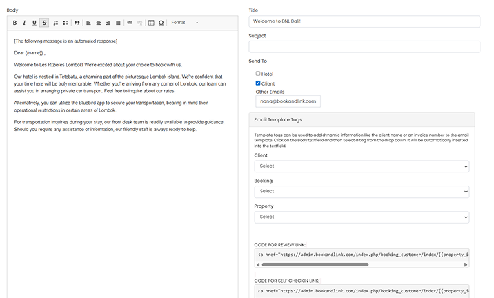Open the Booking tag Select dropdown

[x=362, y=192]
